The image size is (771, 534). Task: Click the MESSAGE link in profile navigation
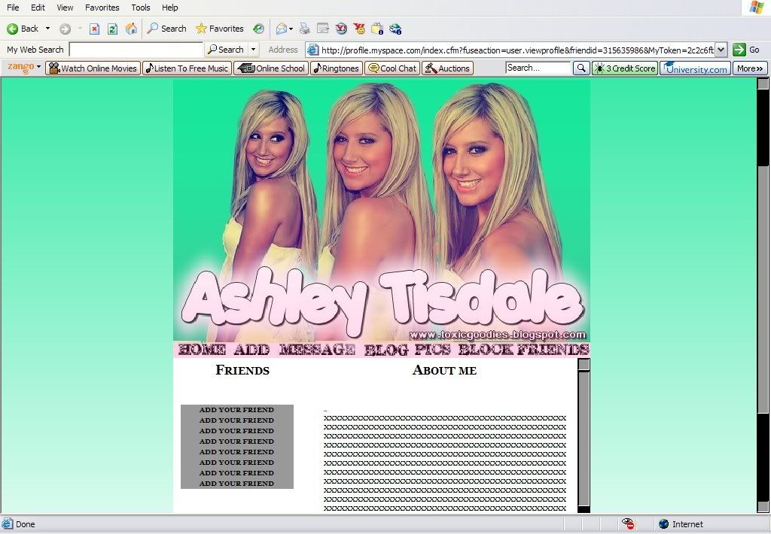pos(317,349)
